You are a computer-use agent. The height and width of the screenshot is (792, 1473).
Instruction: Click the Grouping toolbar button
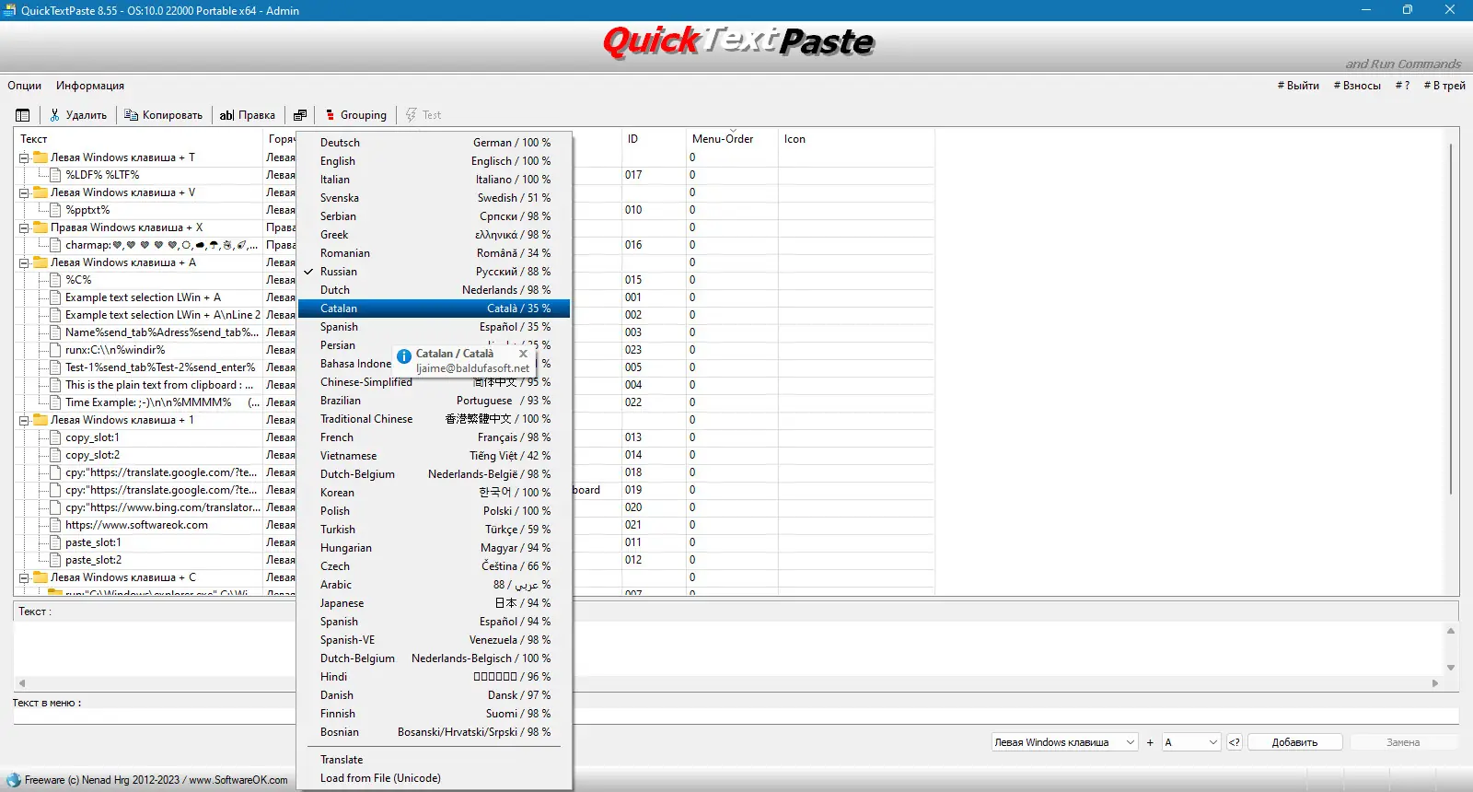pos(355,115)
